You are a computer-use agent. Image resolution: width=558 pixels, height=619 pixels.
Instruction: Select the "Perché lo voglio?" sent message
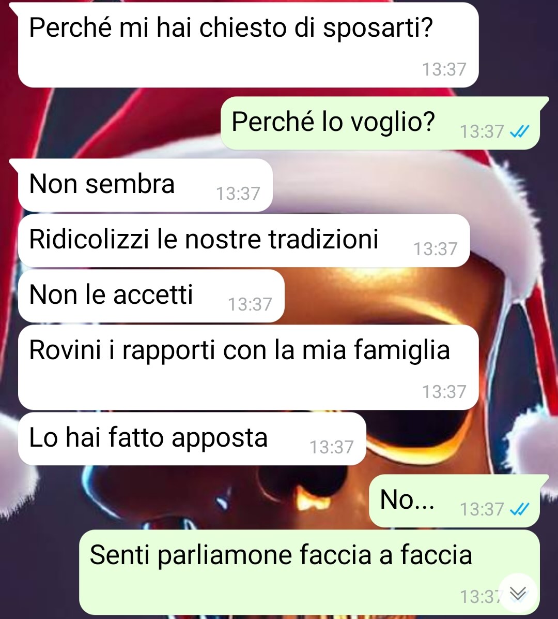380,123
